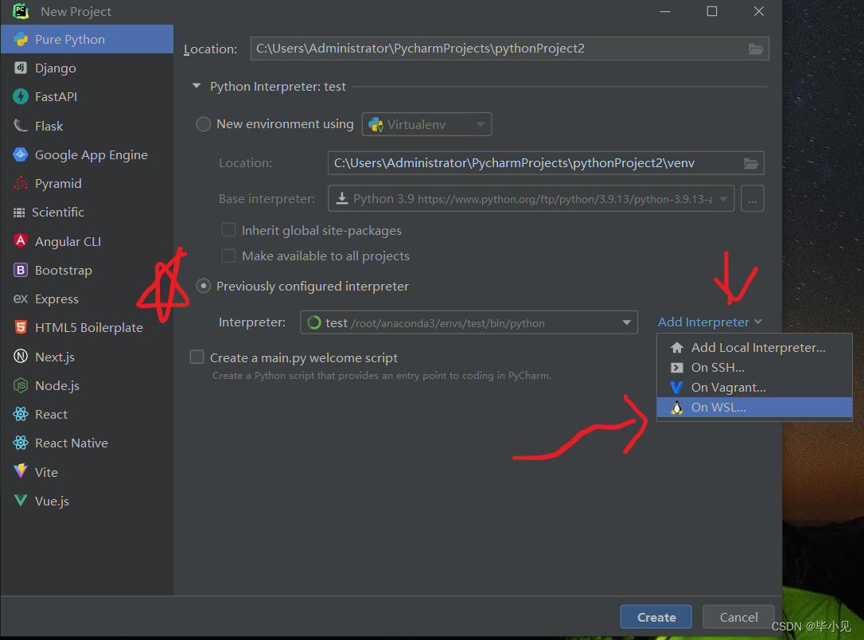Click the ellipsis button beside Base interpreter
The image size is (864, 640).
pyautogui.click(x=752, y=198)
